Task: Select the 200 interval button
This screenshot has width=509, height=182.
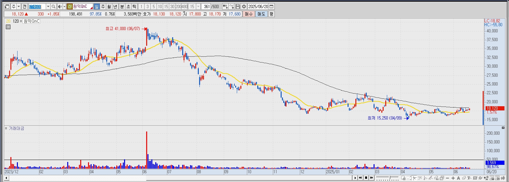Action: point(178,6)
